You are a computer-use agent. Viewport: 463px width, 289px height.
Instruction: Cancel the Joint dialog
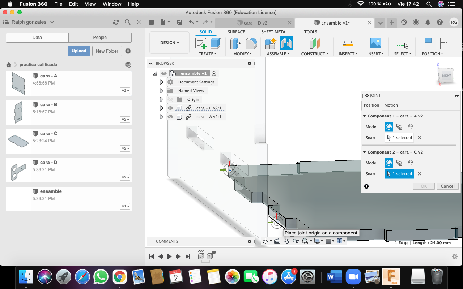447,186
